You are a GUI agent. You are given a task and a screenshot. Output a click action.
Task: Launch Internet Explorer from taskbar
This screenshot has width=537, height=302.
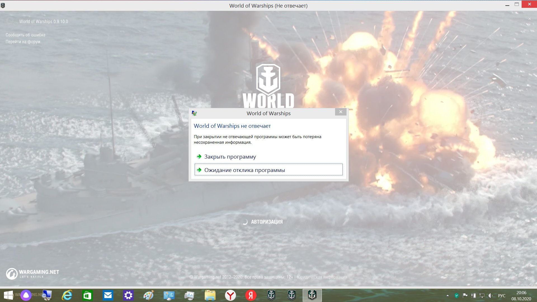(67, 295)
